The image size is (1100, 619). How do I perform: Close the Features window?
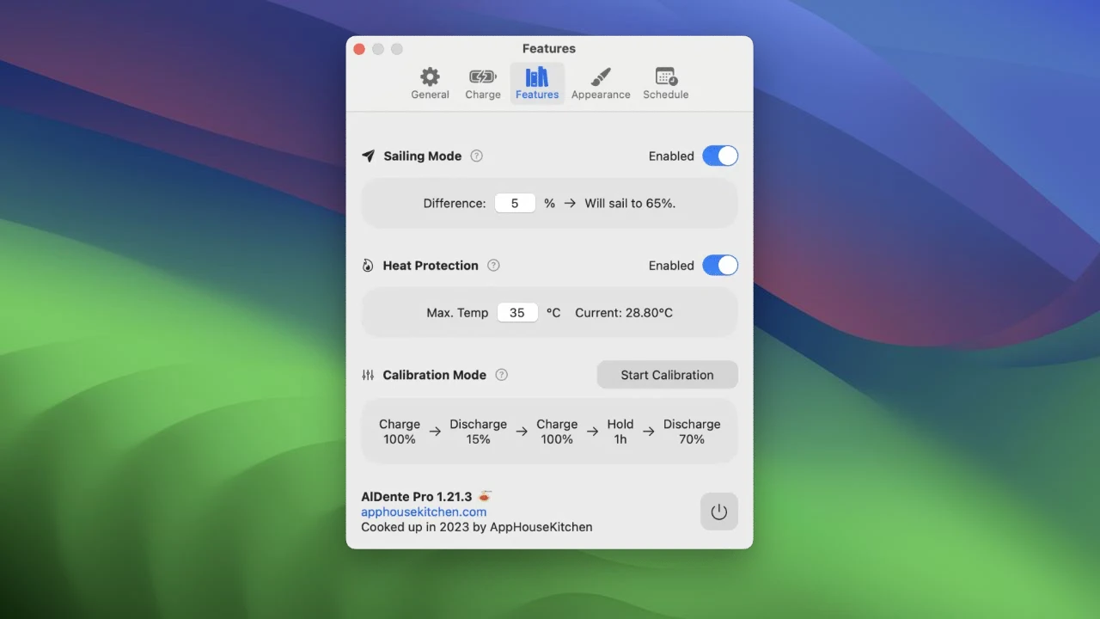tap(358, 49)
